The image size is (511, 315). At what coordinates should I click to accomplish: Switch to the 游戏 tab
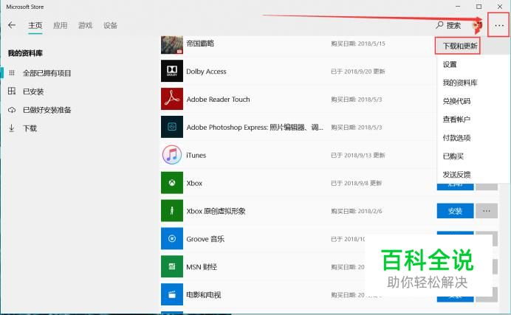coord(86,25)
